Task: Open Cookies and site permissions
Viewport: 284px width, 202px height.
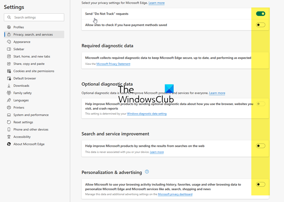Action: (34, 71)
